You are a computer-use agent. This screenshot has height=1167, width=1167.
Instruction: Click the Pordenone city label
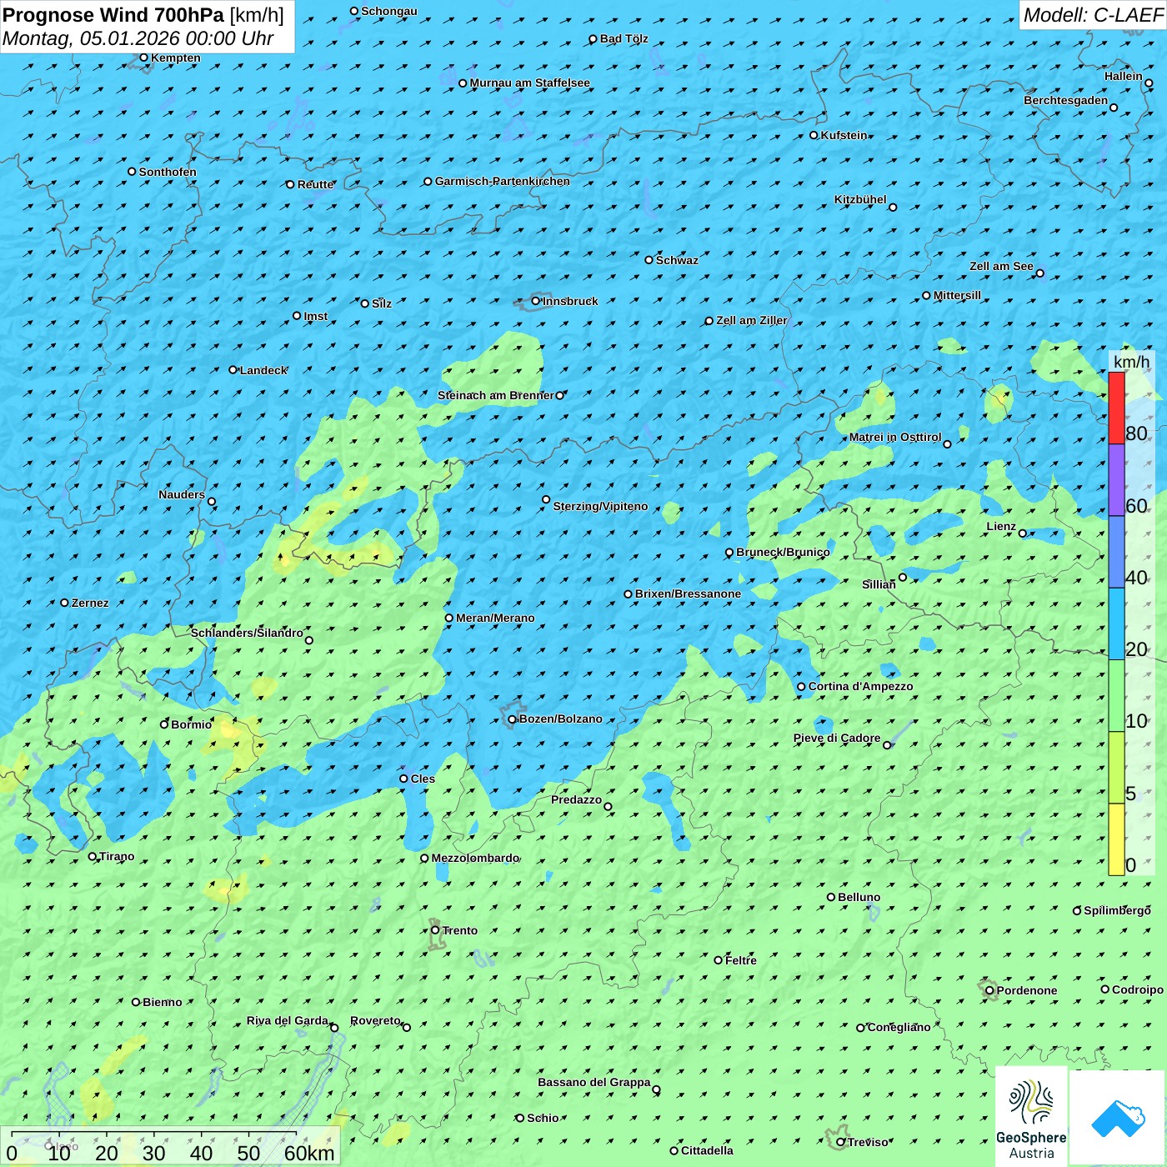coord(1026,990)
